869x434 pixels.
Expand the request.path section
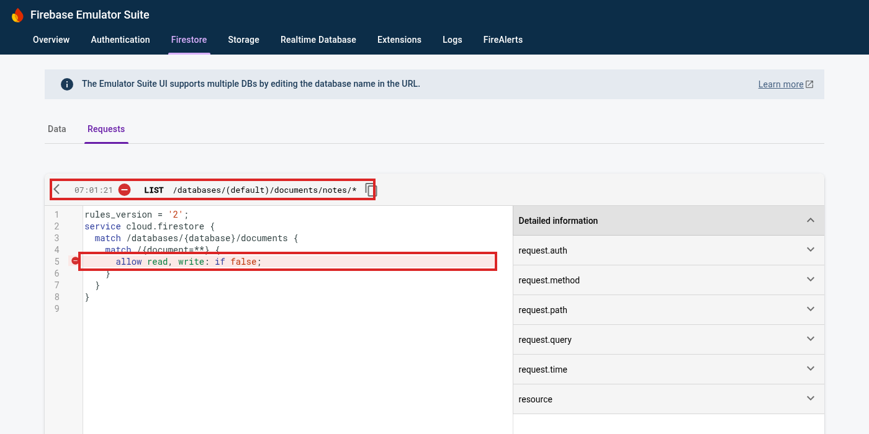[x=669, y=310]
